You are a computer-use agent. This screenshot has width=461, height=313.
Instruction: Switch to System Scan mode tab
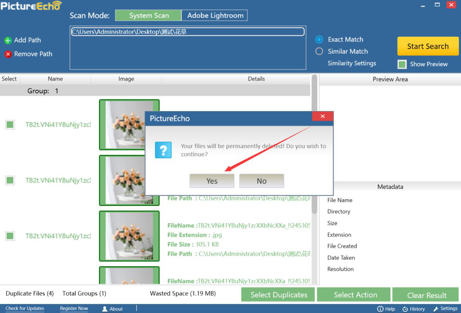click(x=149, y=15)
